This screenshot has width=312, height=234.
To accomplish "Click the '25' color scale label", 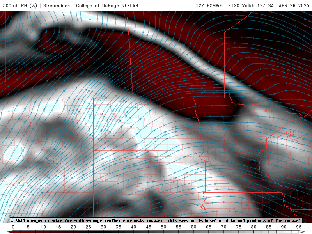I will pos(89,227).
